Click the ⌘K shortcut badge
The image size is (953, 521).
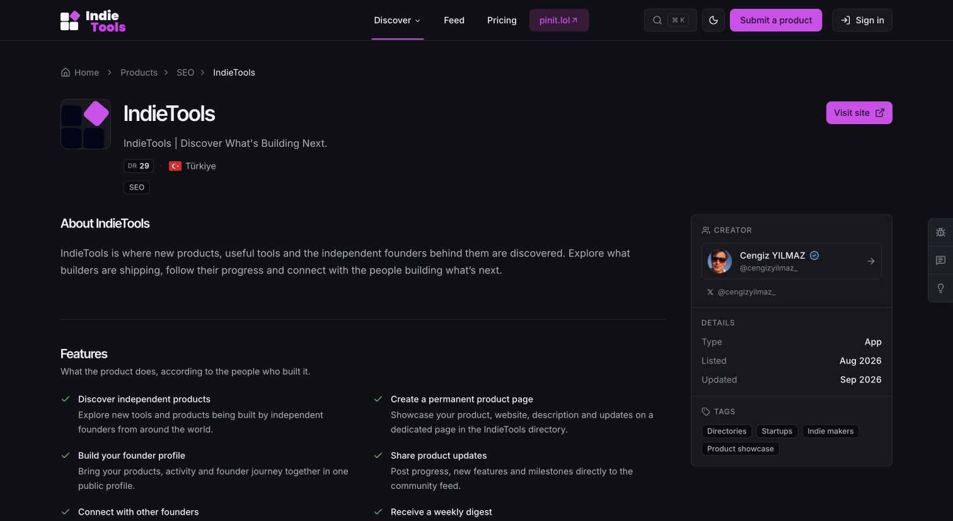coord(678,20)
